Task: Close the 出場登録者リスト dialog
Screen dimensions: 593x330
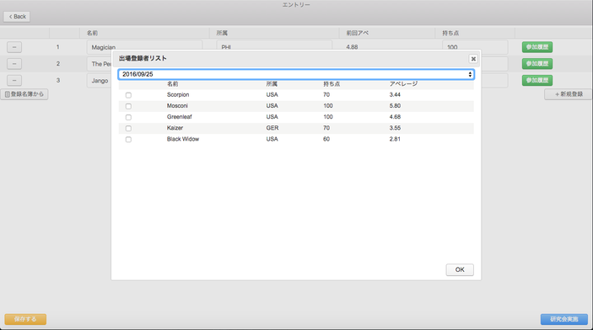Action: click(x=473, y=59)
